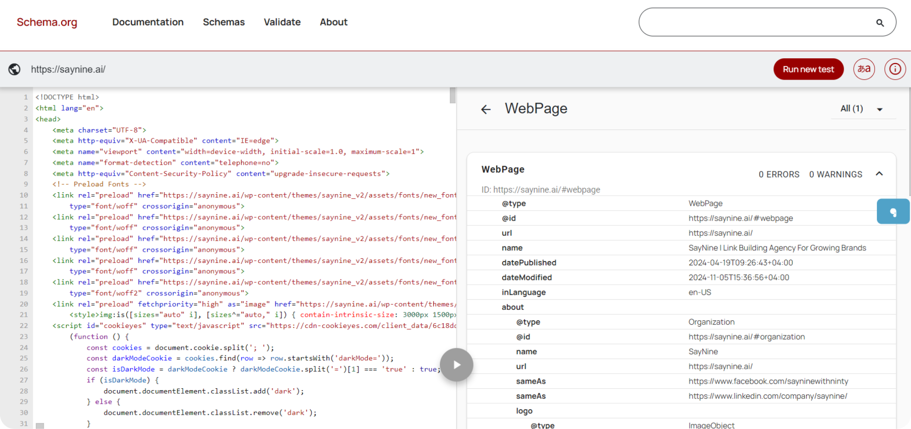Click the Organization type value
911x429 pixels.
pyautogui.click(x=712, y=322)
